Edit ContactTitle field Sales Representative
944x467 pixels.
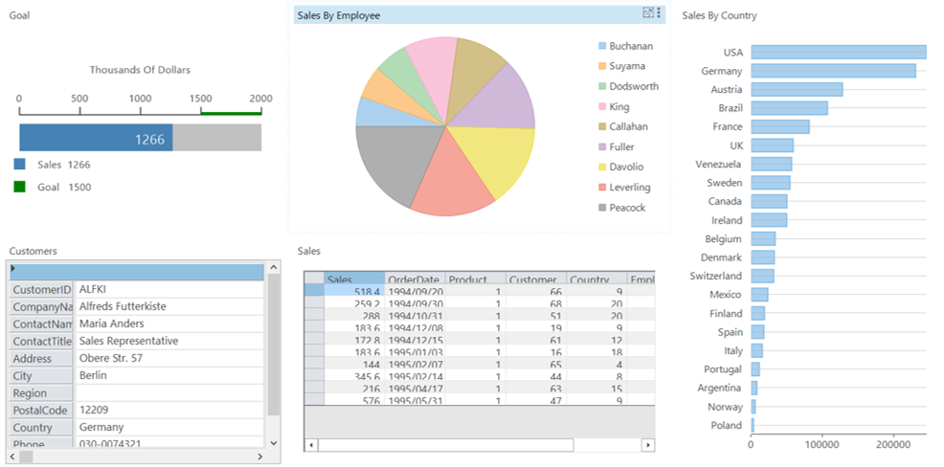pos(169,342)
